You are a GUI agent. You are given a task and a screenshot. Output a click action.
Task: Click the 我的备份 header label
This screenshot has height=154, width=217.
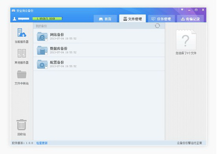tap(41, 26)
